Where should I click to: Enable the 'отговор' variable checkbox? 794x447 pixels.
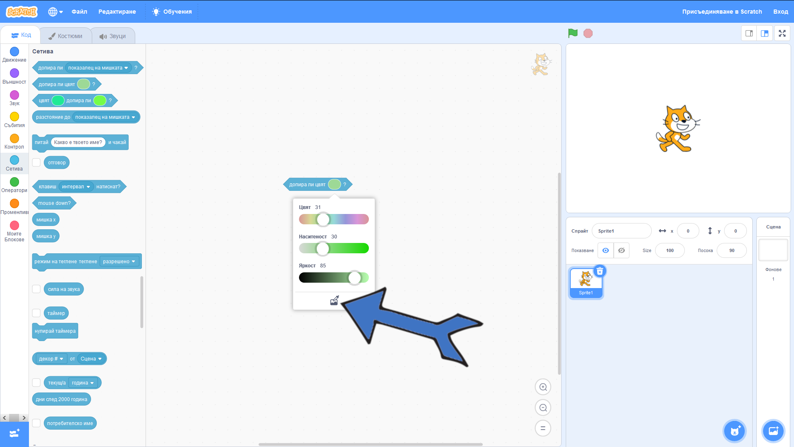tap(36, 163)
